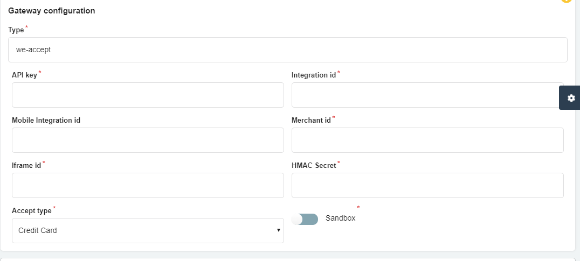Open the gear settings side panel
The height and width of the screenshot is (261, 580).
click(570, 98)
